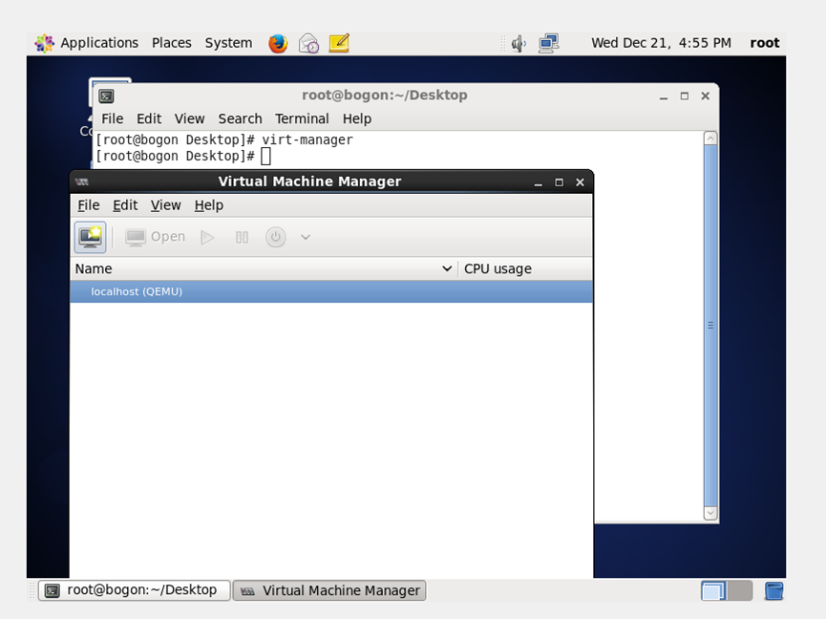Minimize the Virtual Machine Manager window
Viewport: 826px width, 619px height.
pyautogui.click(x=538, y=182)
